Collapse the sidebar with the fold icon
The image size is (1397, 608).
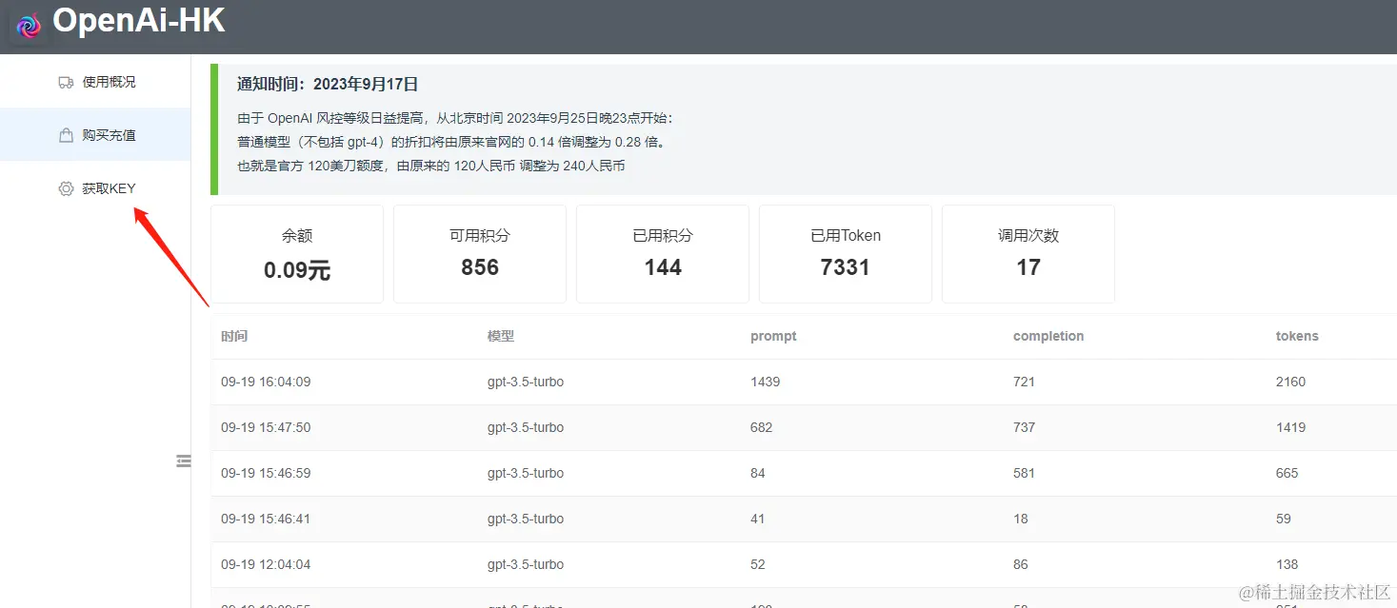183,461
